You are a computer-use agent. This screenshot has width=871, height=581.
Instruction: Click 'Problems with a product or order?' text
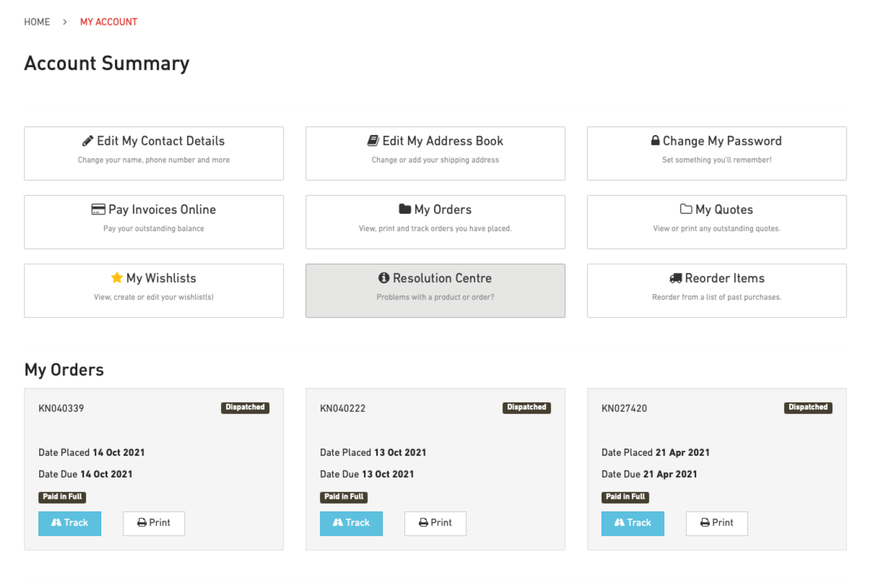pos(436,297)
